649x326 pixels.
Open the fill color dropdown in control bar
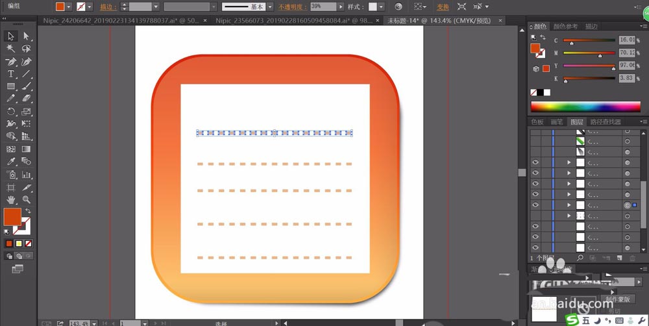point(69,6)
